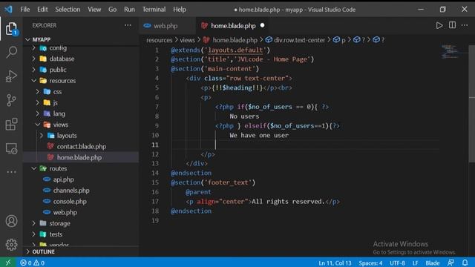Collapse the MYAPP root folder
Image resolution: width=475 pixels, height=267 pixels.
(42, 39)
